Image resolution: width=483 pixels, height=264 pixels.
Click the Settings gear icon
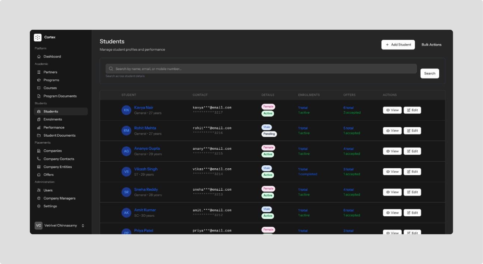[39, 206]
